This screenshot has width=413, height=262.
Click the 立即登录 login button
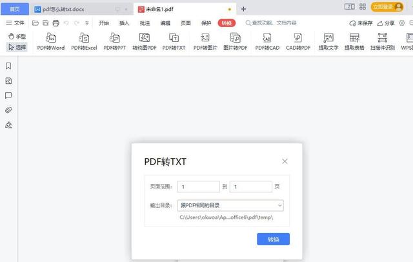387,7
